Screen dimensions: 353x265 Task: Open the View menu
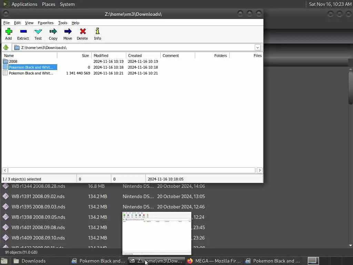click(29, 23)
